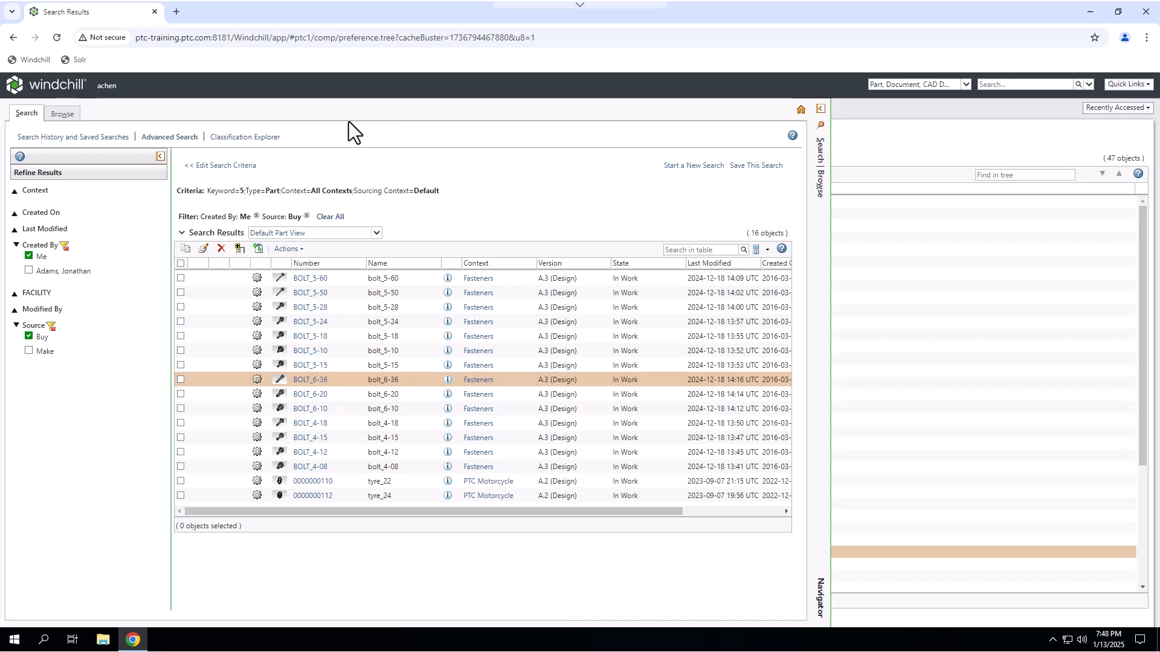Screen dimensions: 1160x652
Task: Click the home icon above results
Action: pyautogui.click(x=801, y=109)
